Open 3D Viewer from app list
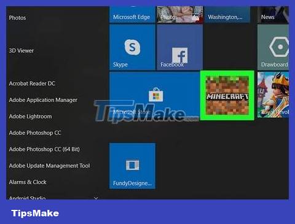 click(x=21, y=50)
